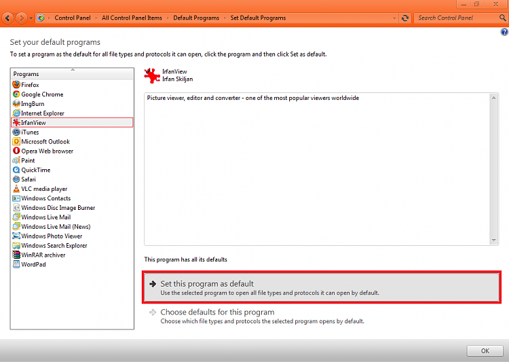
Task: Select iTunes row text
Action: (x=30, y=132)
